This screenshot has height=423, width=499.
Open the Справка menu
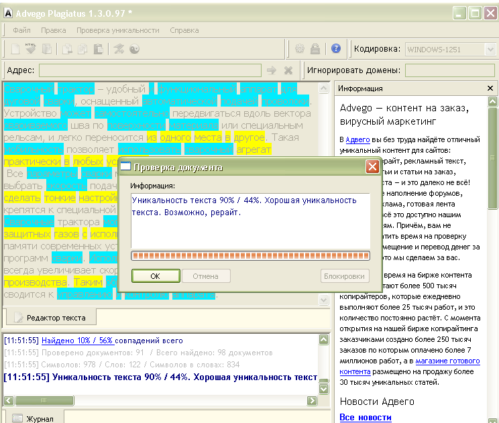[184, 30]
